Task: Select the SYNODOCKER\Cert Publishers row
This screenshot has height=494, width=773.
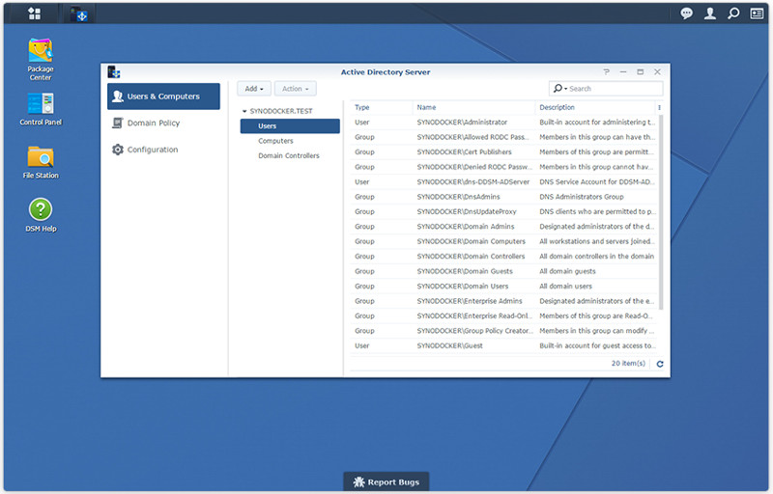Action: pyautogui.click(x=503, y=152)
